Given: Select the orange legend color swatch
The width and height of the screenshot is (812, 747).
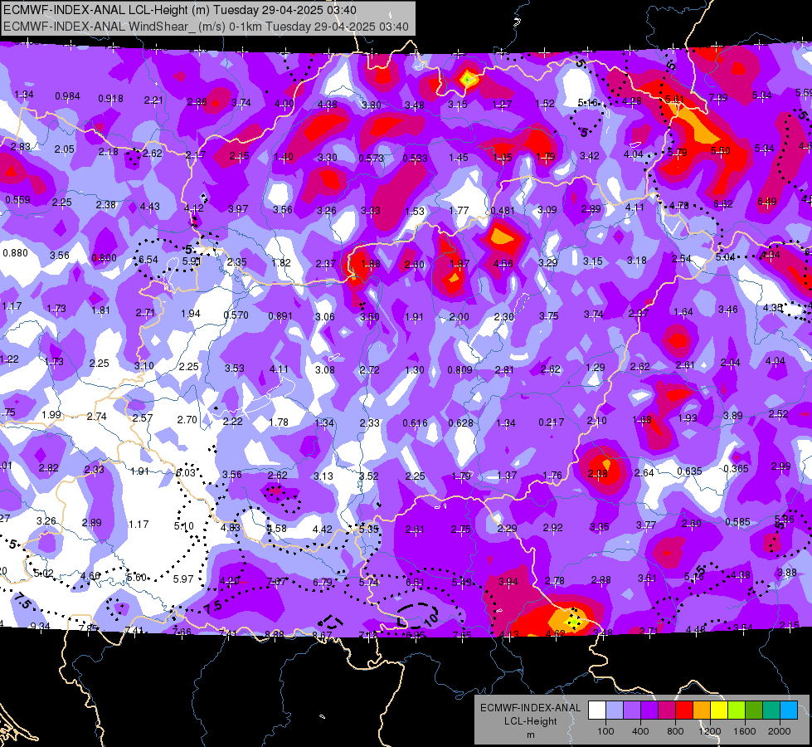Looking at the screenshot, I should (x=702, y=710).
